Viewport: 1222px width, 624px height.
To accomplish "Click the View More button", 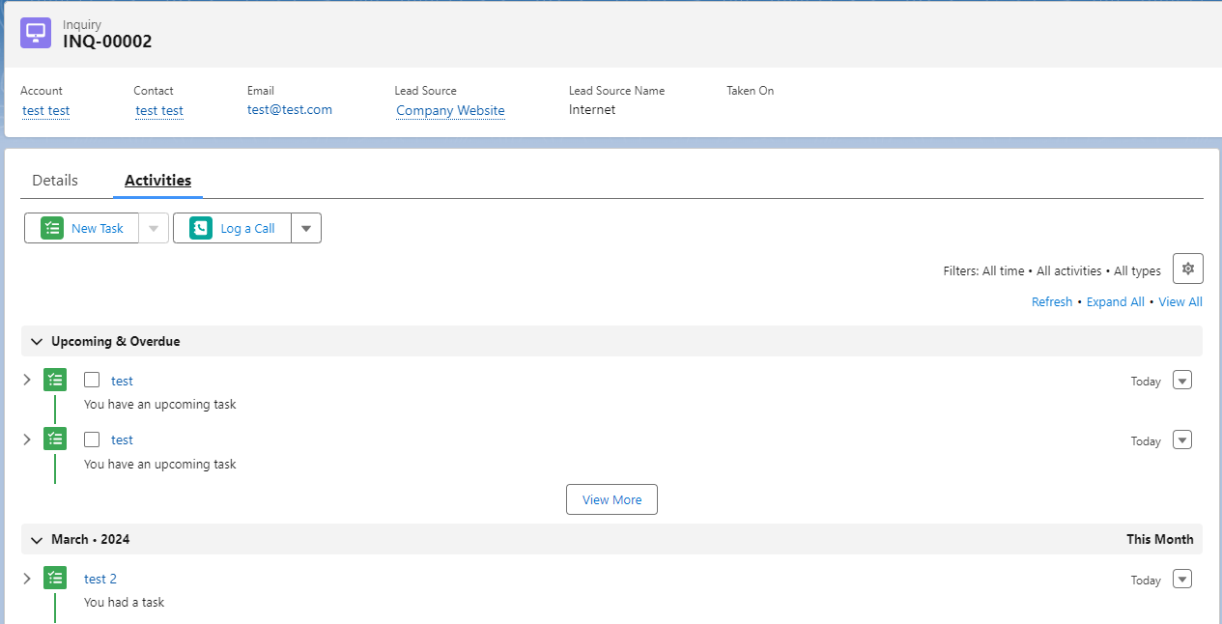I will point(611,499).
